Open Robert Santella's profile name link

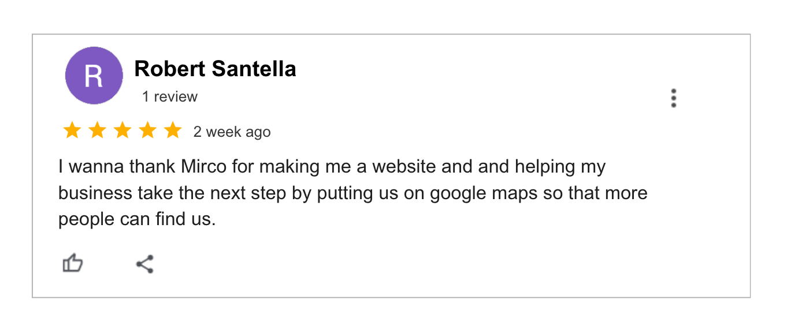pos(215,69)
